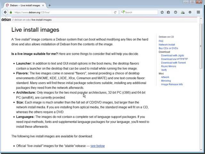The image size is (205, 154).
Task: Open the hamburger menu in browser toolbar
Action: 198,12
